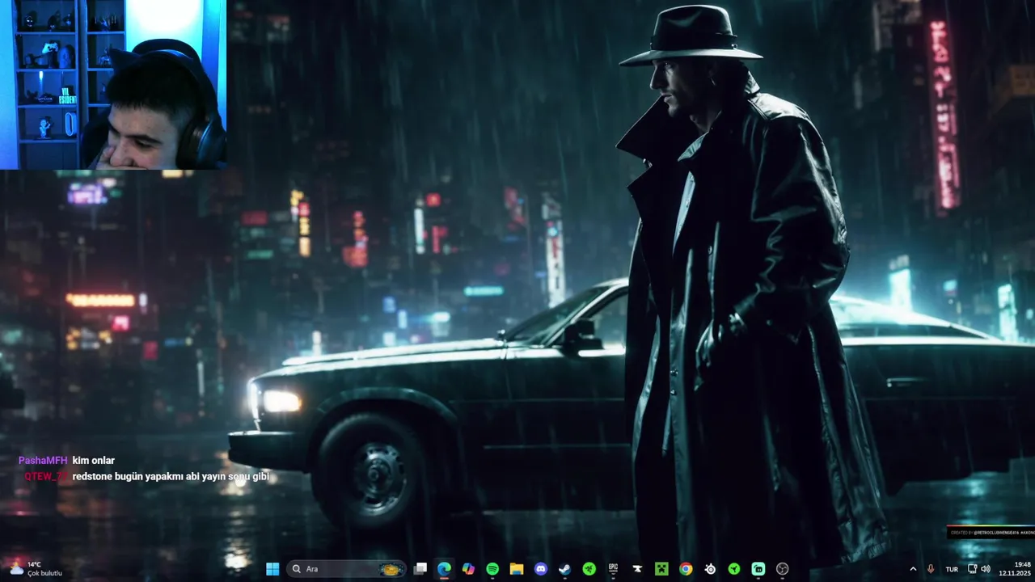Viewport: 1035px width, 582px height.
Task: Click the PashaMFH chat username
Action: point(43,461)
